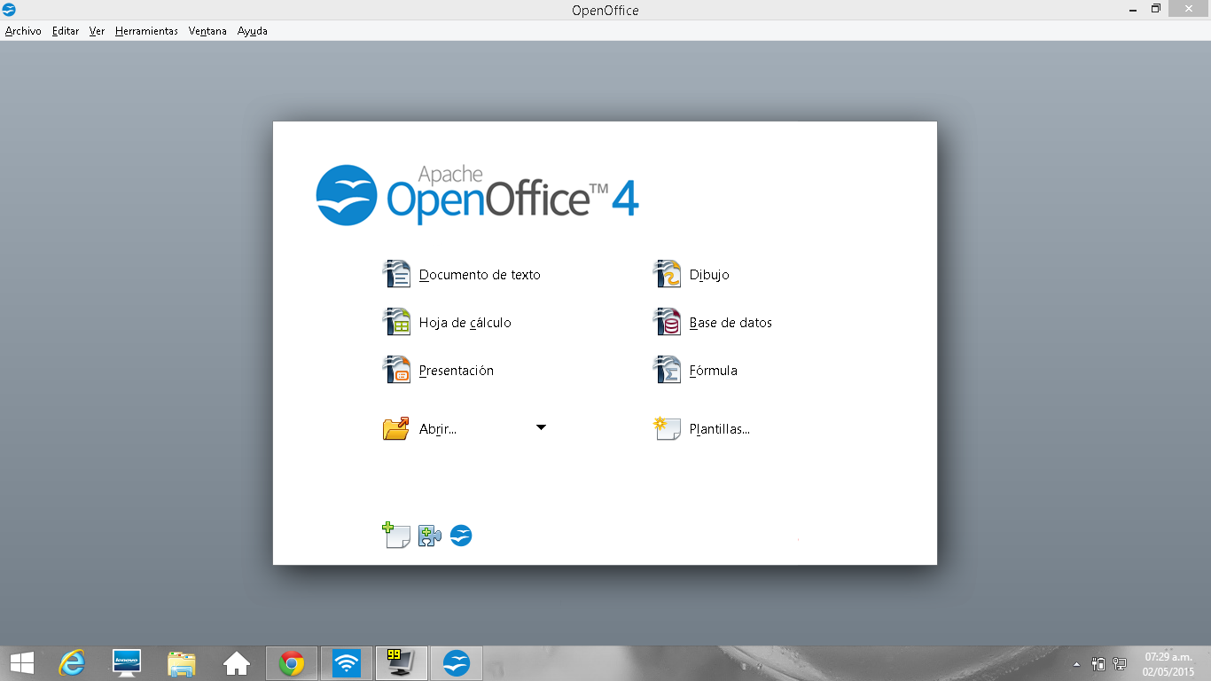Create a new Base de datos
The image size is (1211, 681).
[731, 323]
